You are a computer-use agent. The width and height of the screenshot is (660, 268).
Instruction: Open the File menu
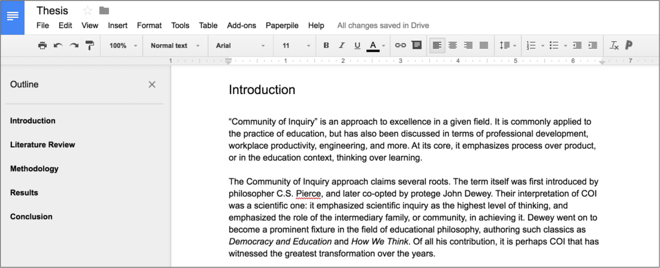42,25
